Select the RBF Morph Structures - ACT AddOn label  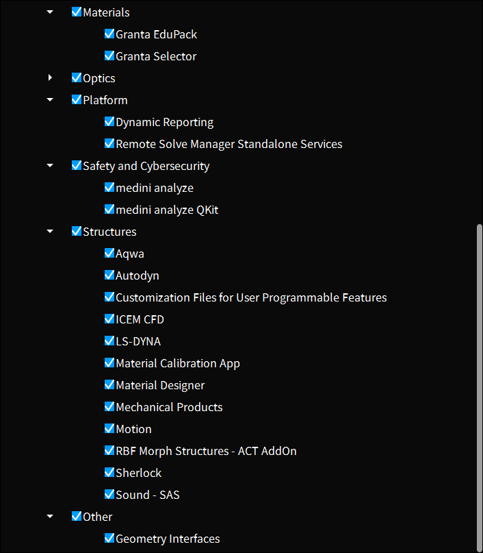click(206, 451)
